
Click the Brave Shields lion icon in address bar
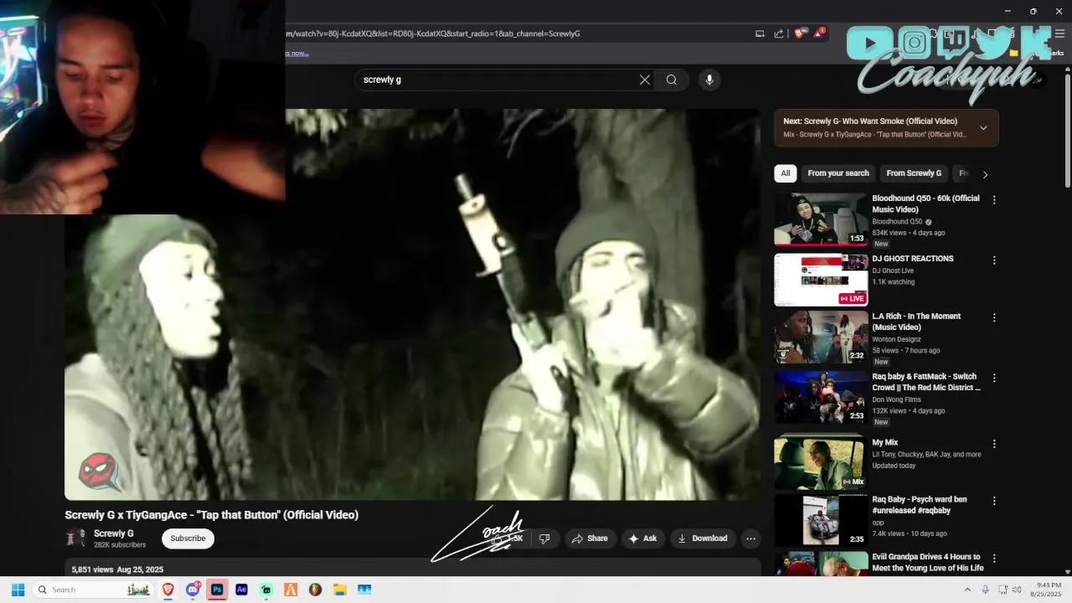click(x=799, y=33)
